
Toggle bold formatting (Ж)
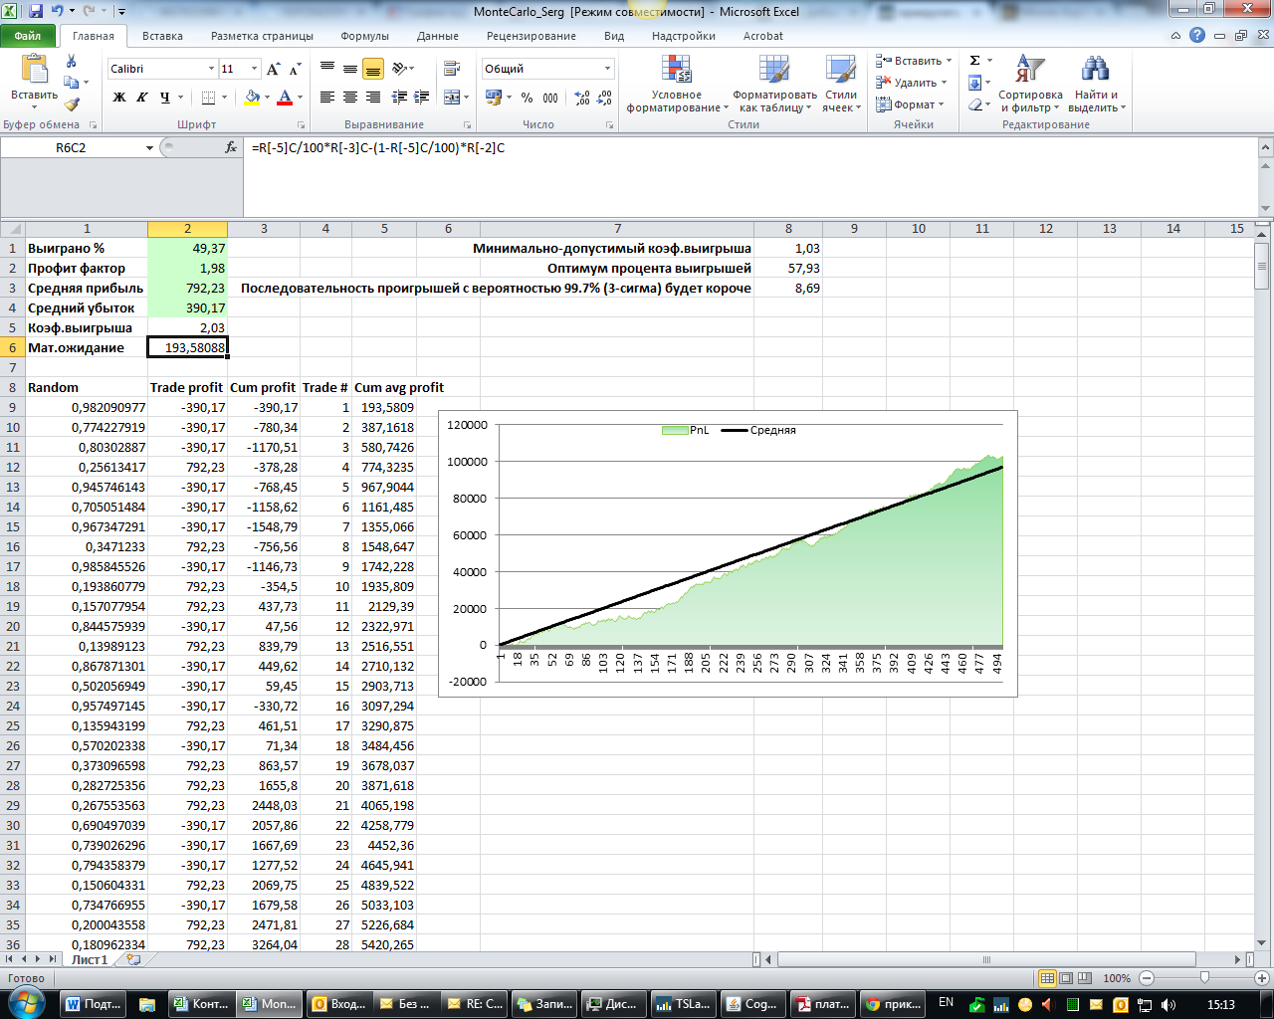pos(119,98)
